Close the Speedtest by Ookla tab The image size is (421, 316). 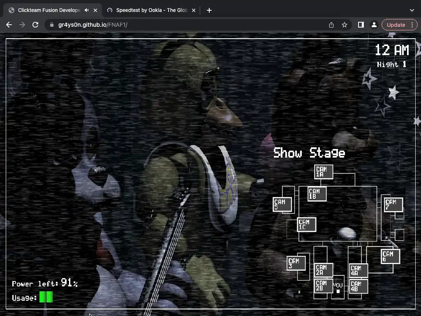point(194,10)
